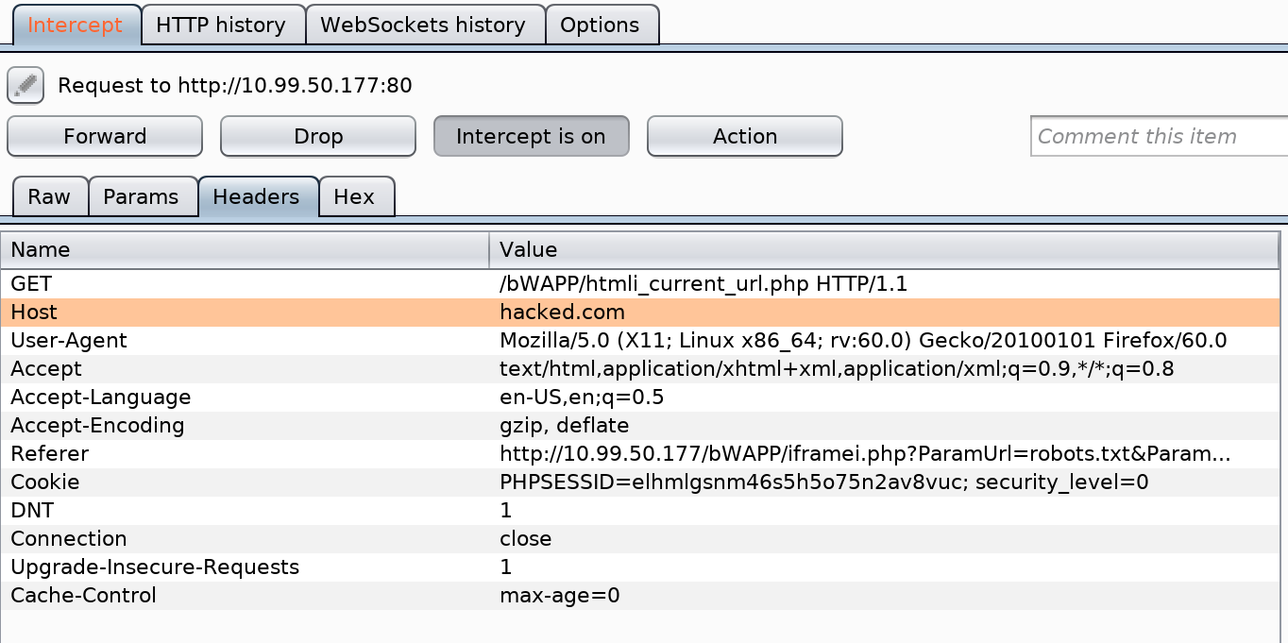Click the hacked.com value cell
The width and height of the screenshot is (1288, 643).
tap(885, 312)
